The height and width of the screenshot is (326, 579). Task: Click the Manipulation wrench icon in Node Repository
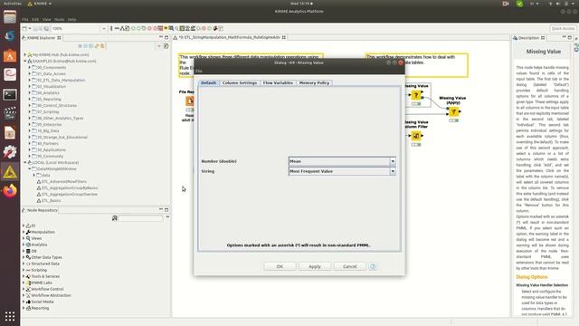tap(28, 232)
